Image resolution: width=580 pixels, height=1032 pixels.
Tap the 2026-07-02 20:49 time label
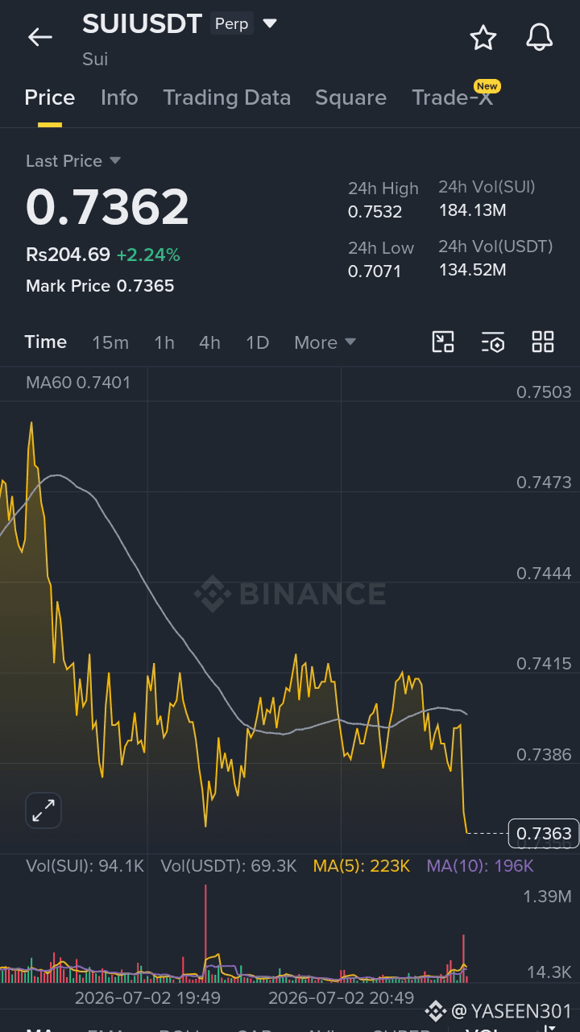(341, 998)
